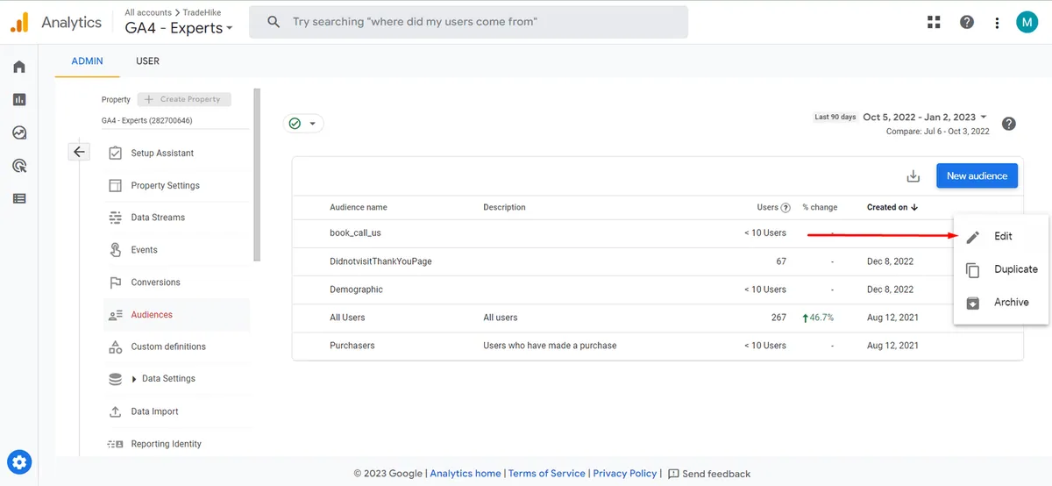The height and width of the screenshot is (486, 1052).
Task: Click the Conversions flag icon
Action: point(115,282)
